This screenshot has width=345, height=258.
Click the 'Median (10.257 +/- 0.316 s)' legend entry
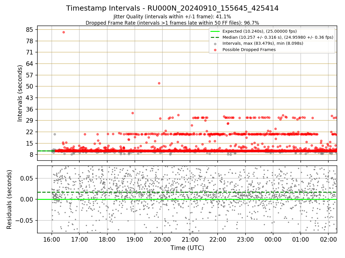278,37
